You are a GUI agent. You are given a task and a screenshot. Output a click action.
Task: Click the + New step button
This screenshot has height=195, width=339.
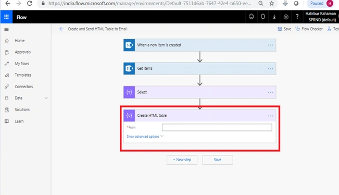tap(182, 160)
